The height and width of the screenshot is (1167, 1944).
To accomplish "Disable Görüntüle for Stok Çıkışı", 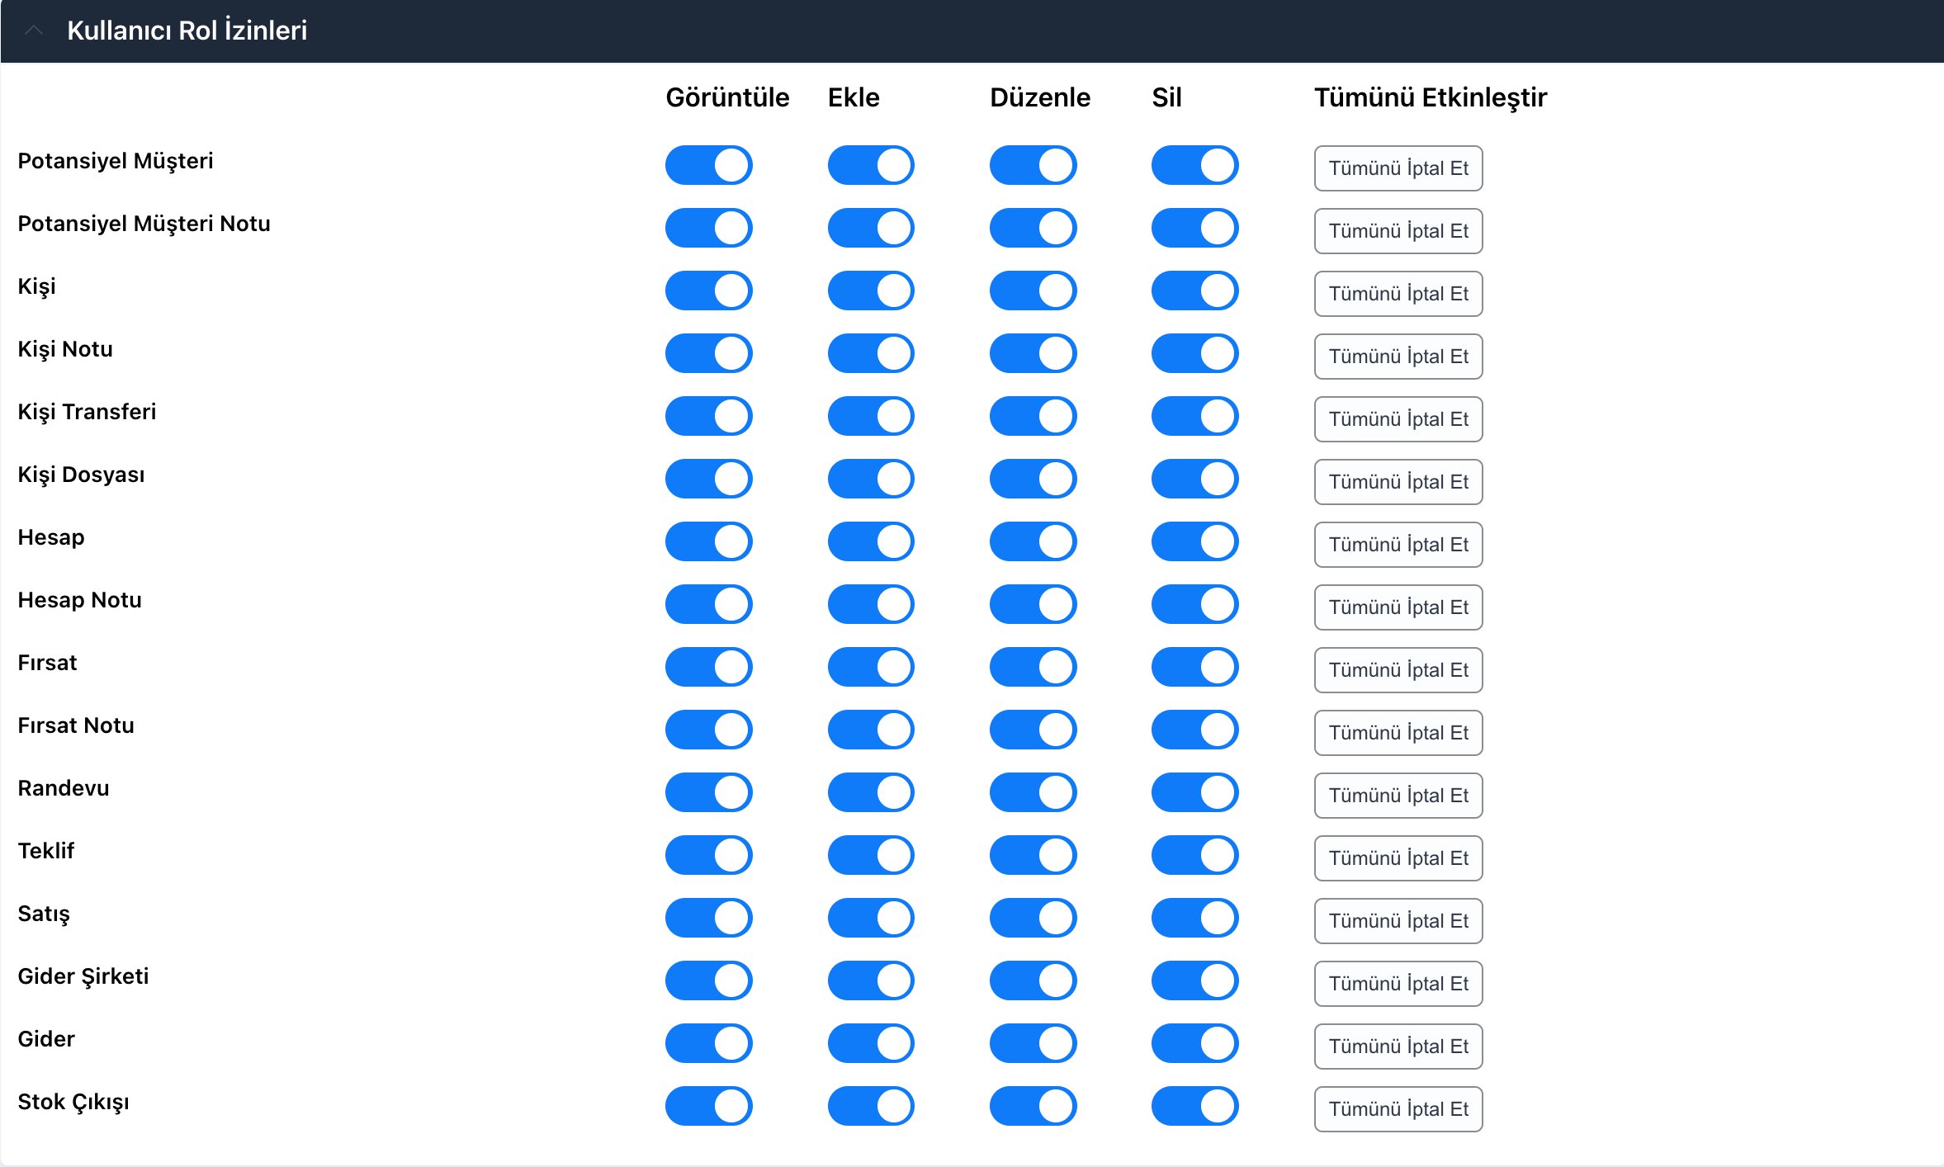I will click(709, 1106).
